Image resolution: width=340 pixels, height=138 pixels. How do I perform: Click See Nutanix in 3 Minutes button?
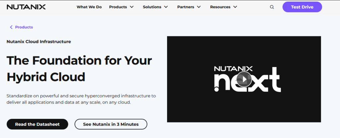111,124
